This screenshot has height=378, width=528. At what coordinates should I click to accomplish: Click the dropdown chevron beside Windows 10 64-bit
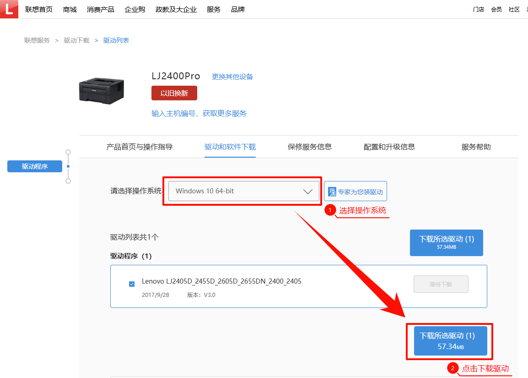tap(308, 191)
